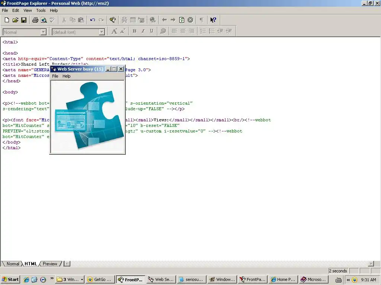
Task: Align text right
Action: 192,31
